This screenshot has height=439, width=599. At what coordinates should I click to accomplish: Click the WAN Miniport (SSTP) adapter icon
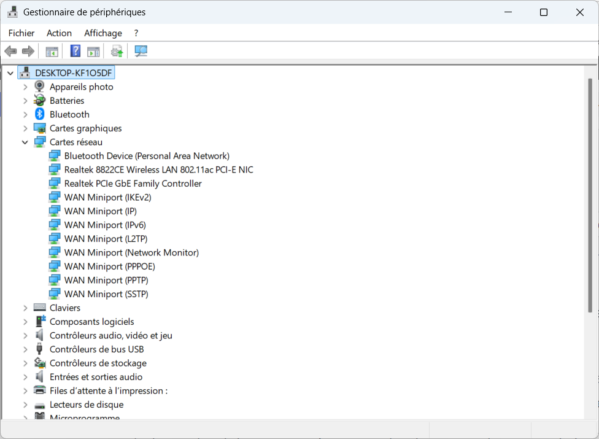pos(55,294)
